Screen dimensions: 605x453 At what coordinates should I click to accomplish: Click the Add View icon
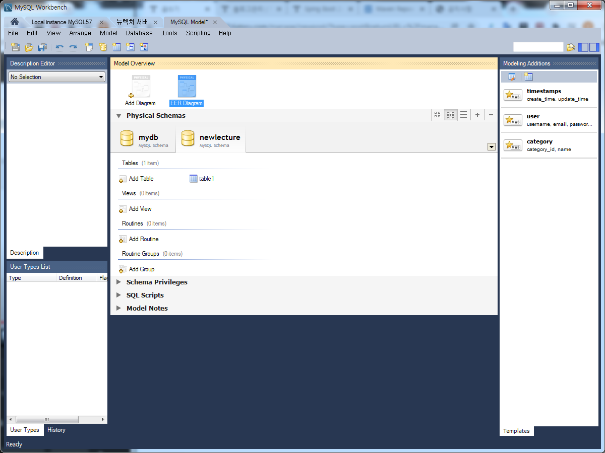point(123,209)
